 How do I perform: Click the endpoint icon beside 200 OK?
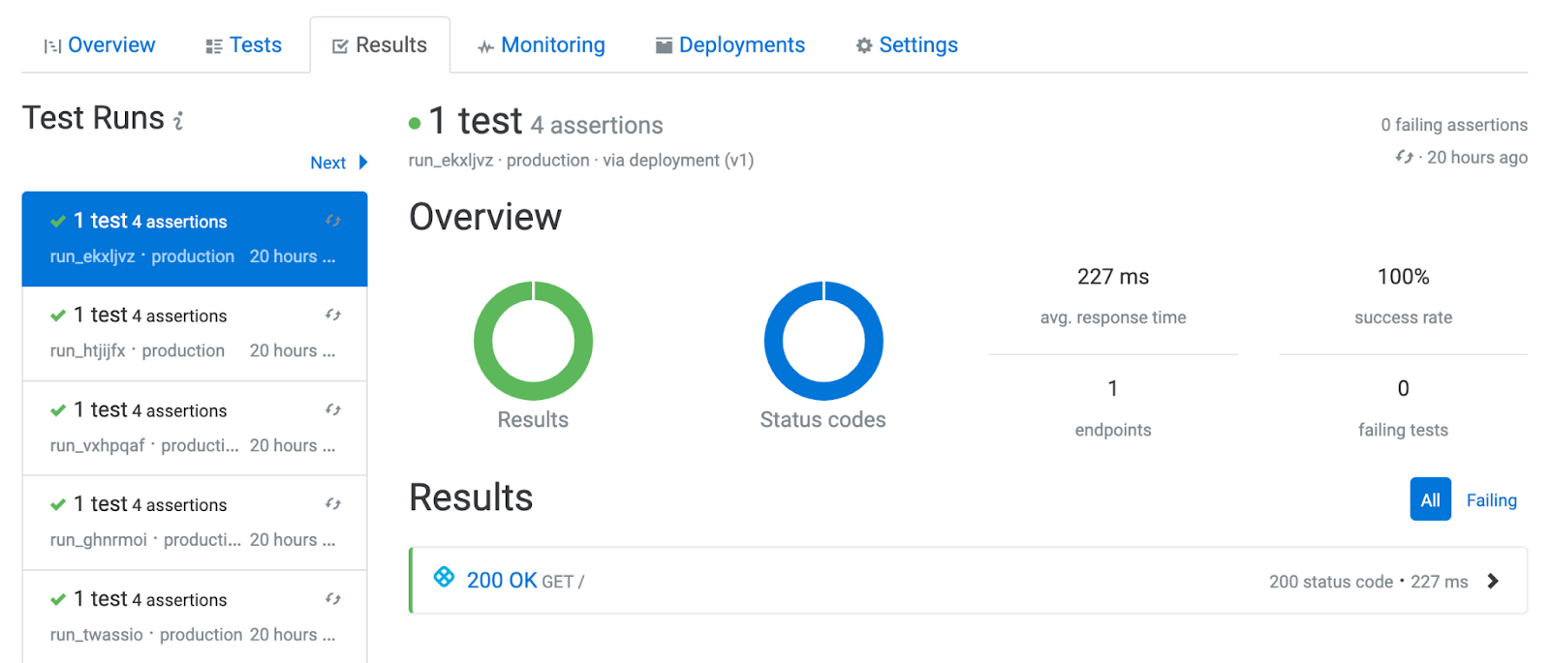444,577
